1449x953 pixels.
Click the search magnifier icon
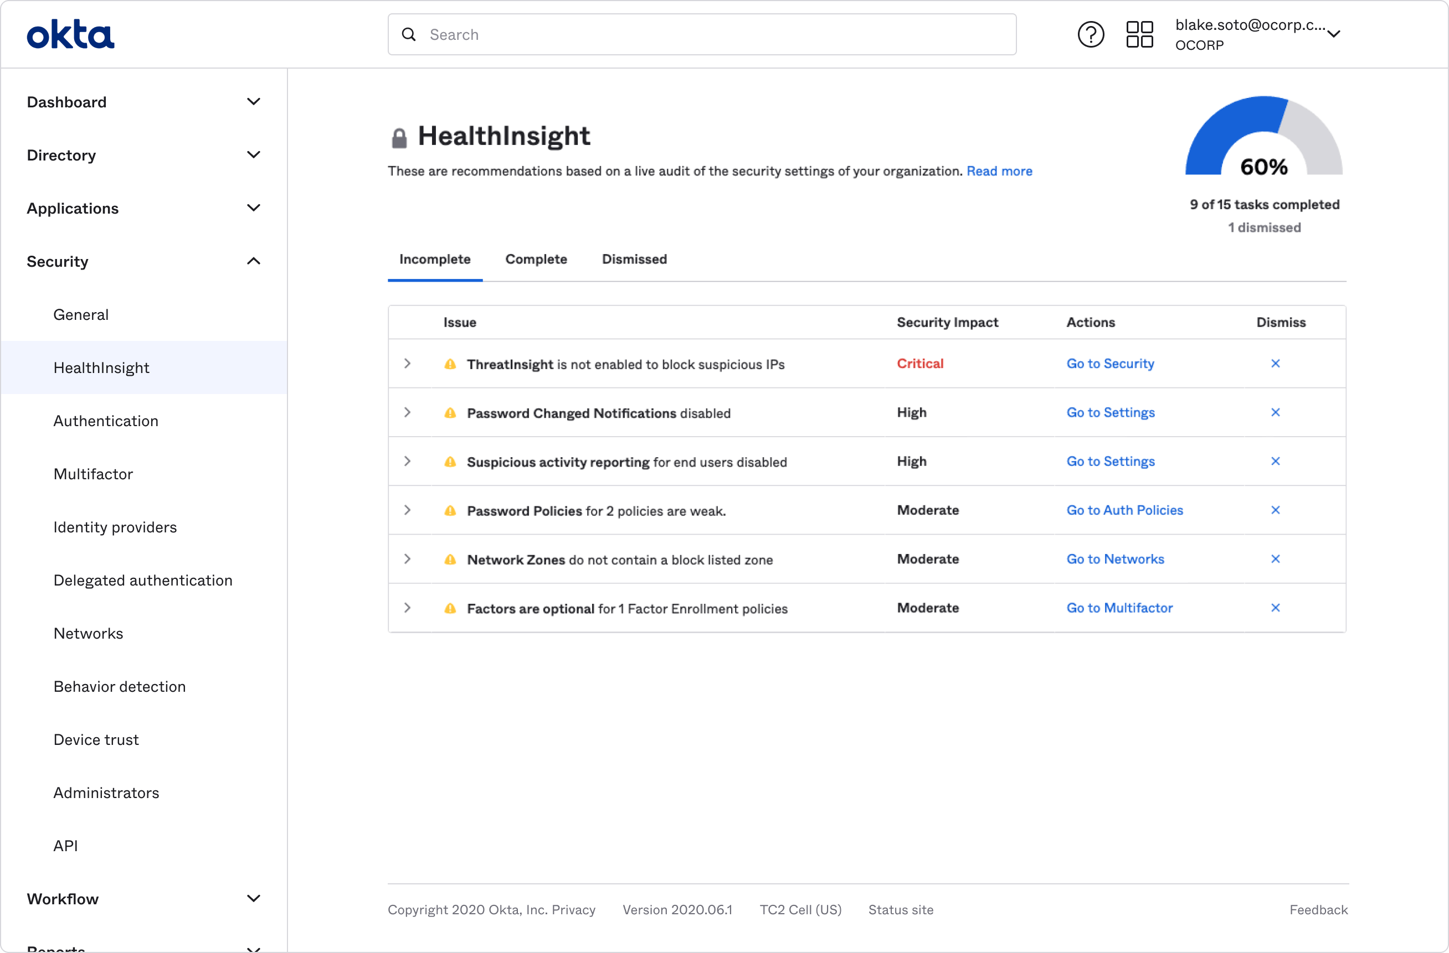click(x=409, y=34)
